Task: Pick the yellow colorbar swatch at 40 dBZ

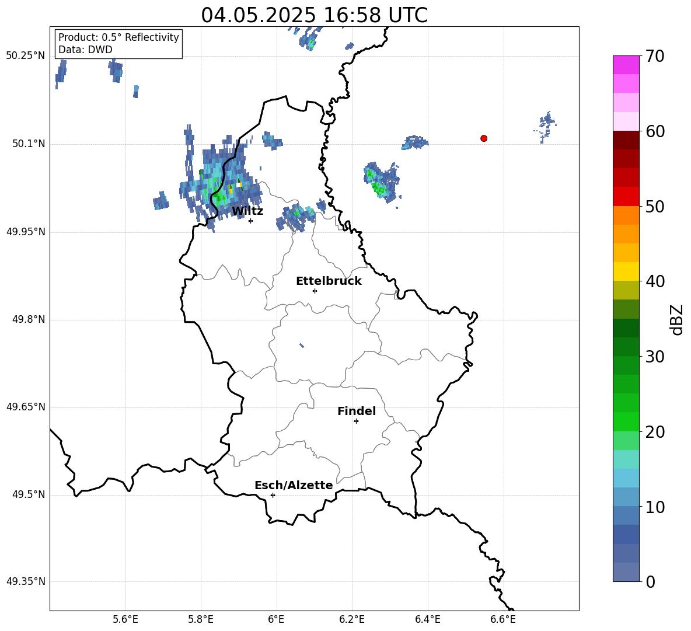Action: pyautogui.click(x=626, y=271)
